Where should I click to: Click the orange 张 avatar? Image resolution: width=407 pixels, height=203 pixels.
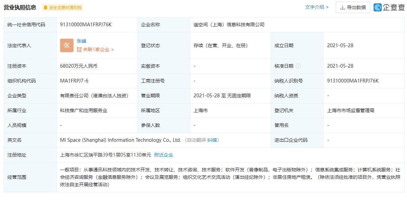66,45
